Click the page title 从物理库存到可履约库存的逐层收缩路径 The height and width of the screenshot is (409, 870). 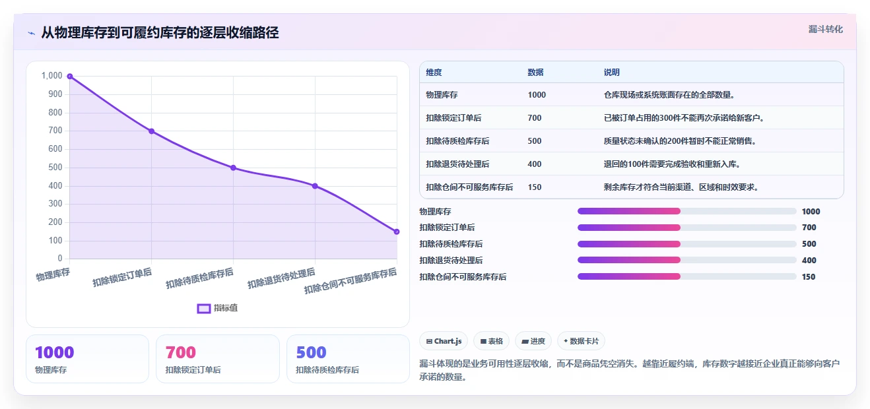pos(160,33)
